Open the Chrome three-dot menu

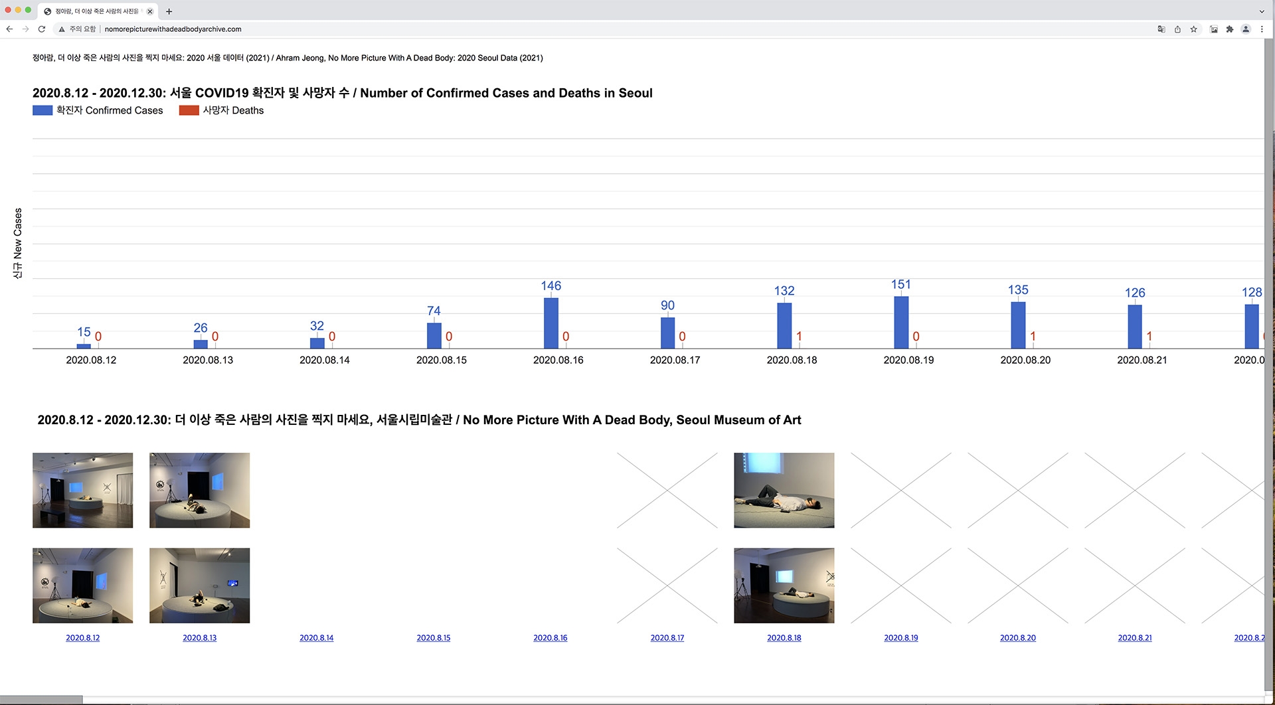pyautogui.click(x=1262, y=29)
